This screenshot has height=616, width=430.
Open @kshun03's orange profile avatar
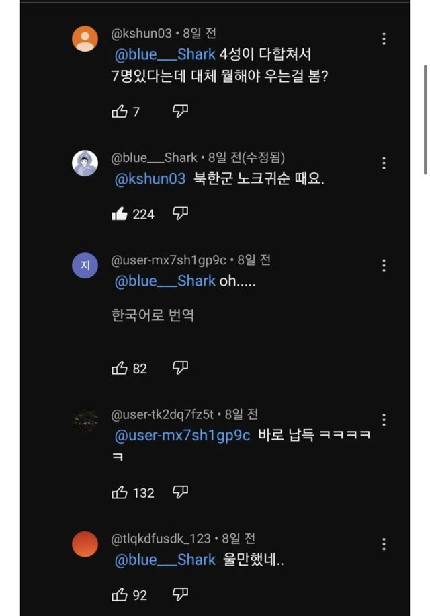[85, 39]
